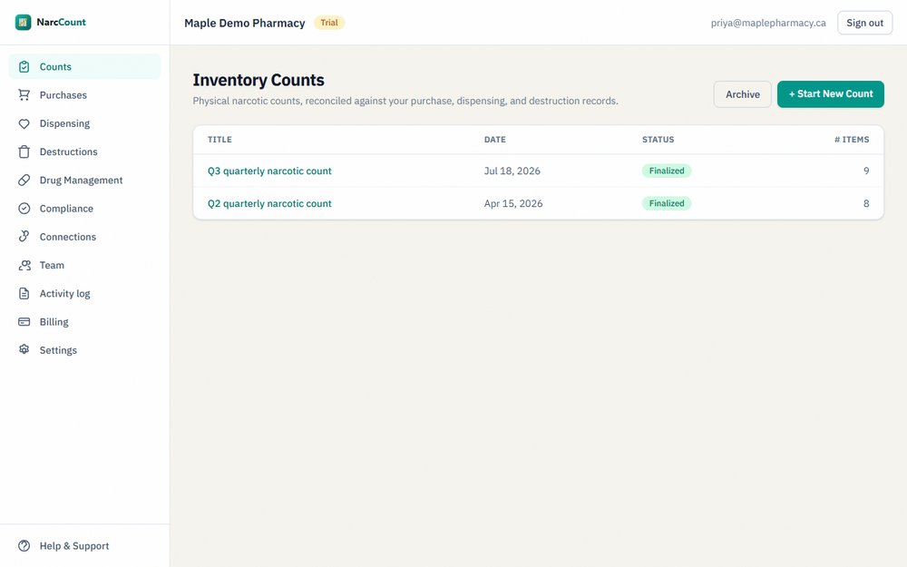Open Help & Support link
The width and height of the screenshot is (907, 567).
tap(84, 545)
